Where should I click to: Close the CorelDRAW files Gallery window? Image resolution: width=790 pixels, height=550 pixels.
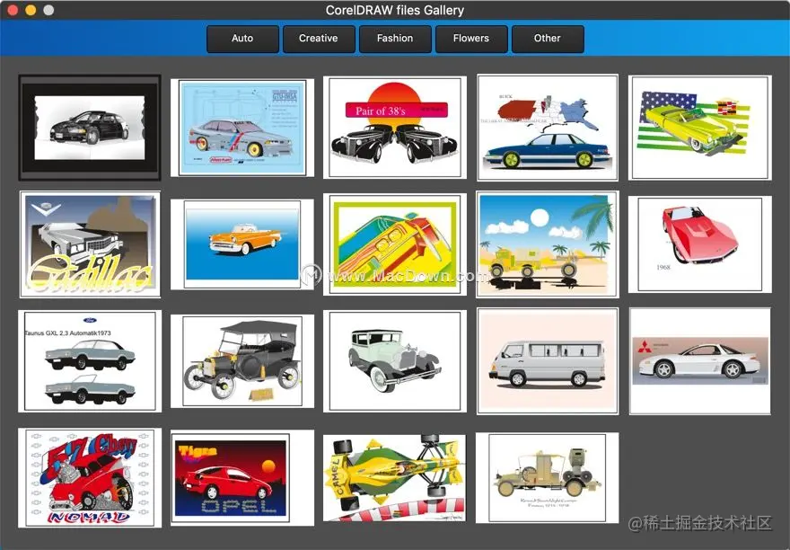(x=13, y=10)
